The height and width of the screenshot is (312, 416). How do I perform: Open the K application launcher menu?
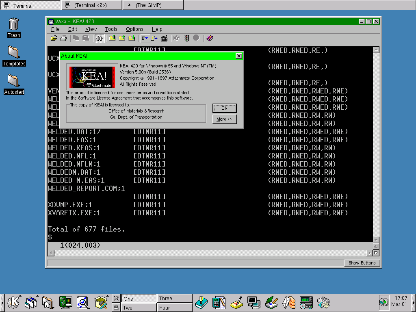pos(13,303)
